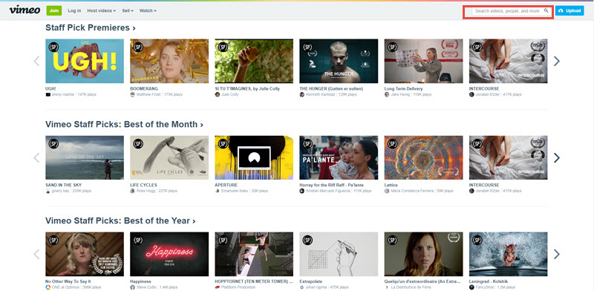Click ONE at Optimus avatar icon
This screenshot has height=291, width=594.
48,287
